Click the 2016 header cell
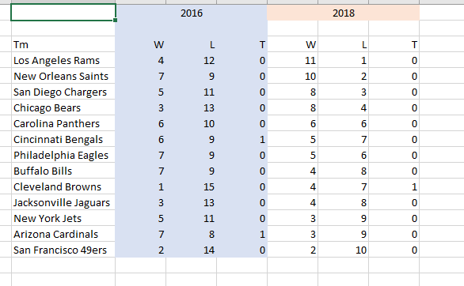The image size is (464, 286). pos(191,13)
